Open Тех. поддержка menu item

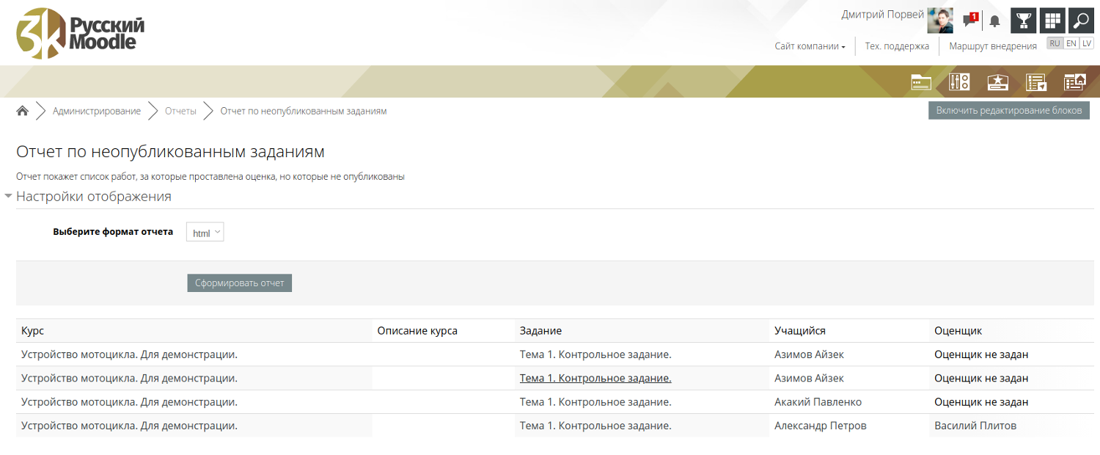click(x=897, y=46)
